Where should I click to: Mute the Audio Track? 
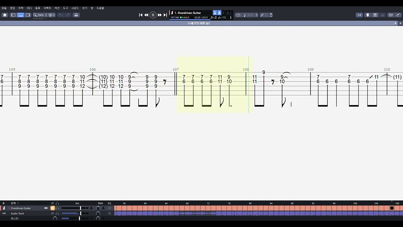pos(53,213)
